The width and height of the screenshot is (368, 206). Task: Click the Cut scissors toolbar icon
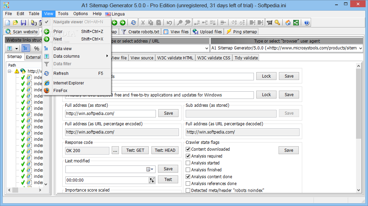[143, 23]
